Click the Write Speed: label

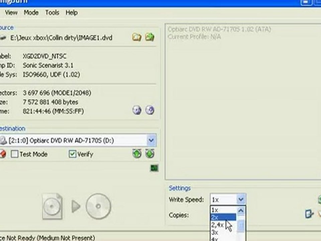186,199
